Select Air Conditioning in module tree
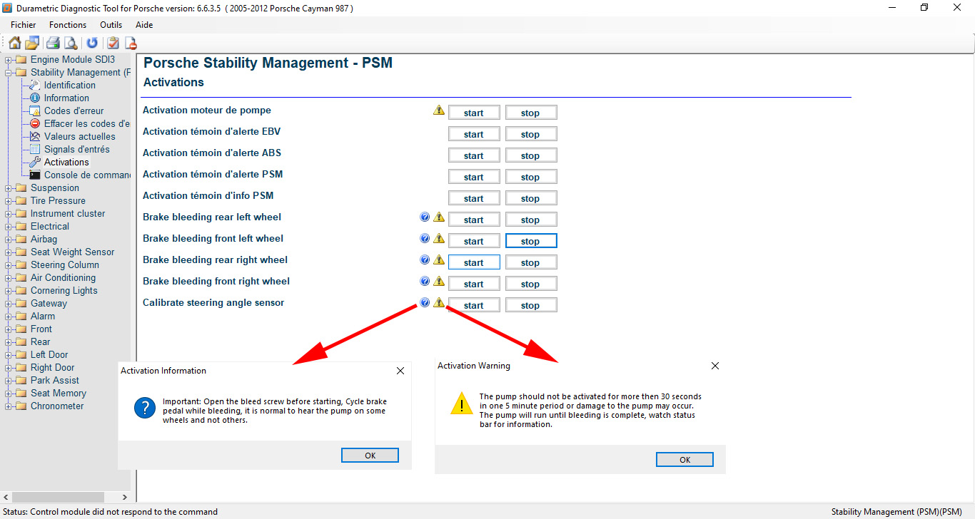 (x=63, y=278)
